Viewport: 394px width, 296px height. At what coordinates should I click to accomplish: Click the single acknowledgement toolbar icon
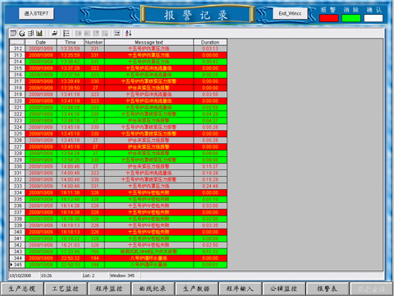[54, 33]
